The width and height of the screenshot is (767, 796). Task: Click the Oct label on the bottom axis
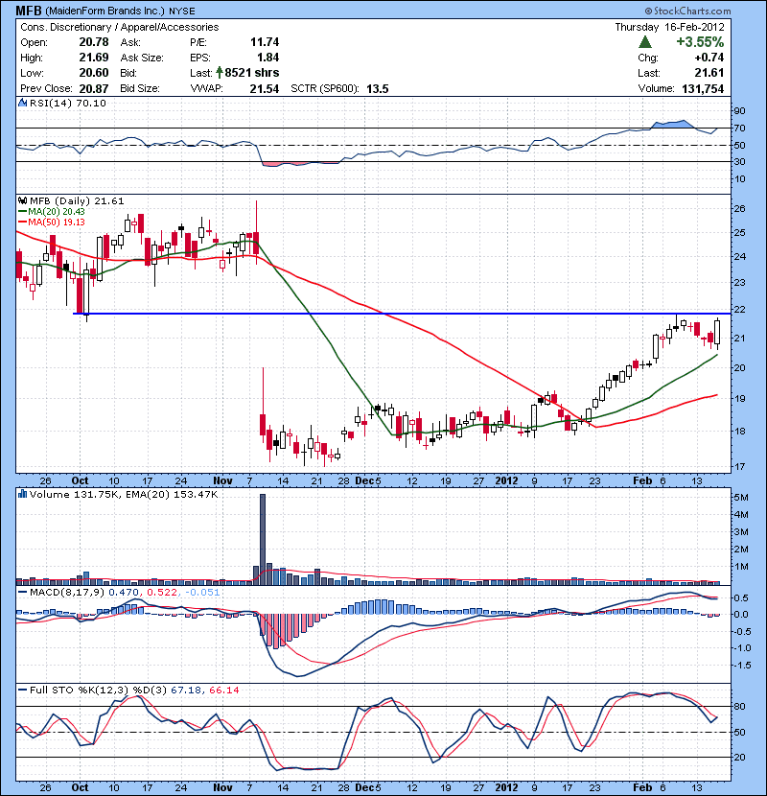tap(80, 787)
